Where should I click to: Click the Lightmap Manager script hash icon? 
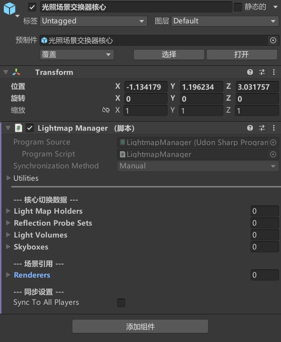point(19,128)
